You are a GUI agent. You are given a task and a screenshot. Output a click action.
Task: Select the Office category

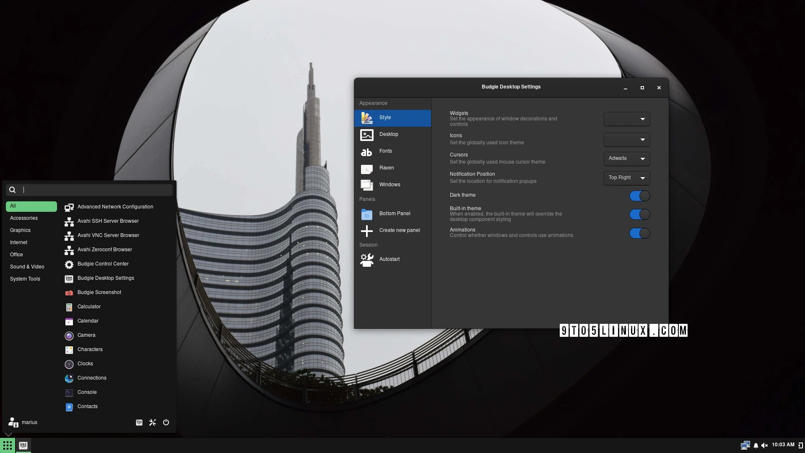point(31,255)
